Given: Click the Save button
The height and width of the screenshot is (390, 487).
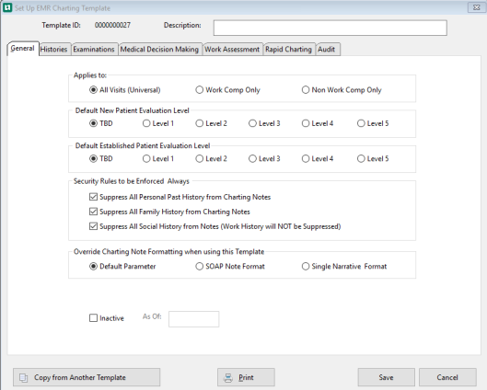Looking at the screenshot, I should [x=386, y=377].
